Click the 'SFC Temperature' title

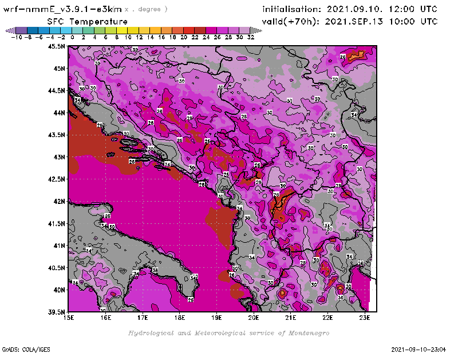(88, 22)
